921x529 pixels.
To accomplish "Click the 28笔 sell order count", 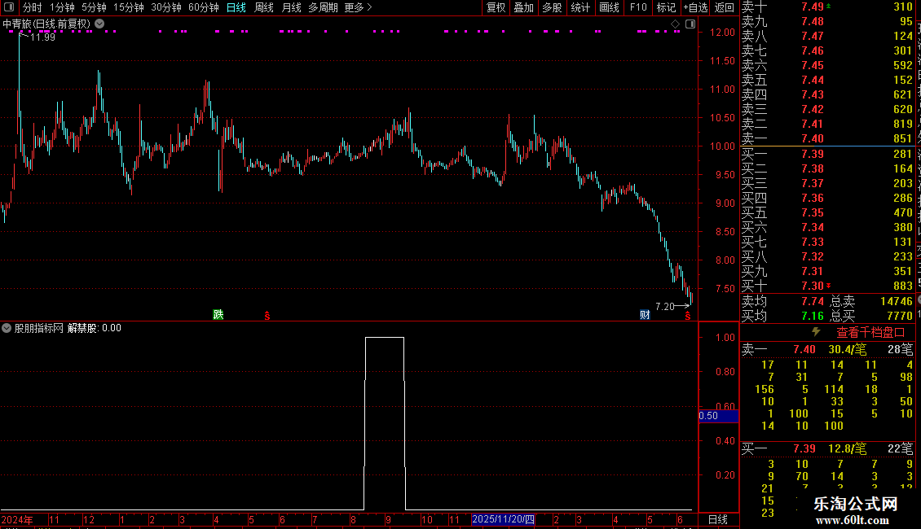I will (901, 349).
